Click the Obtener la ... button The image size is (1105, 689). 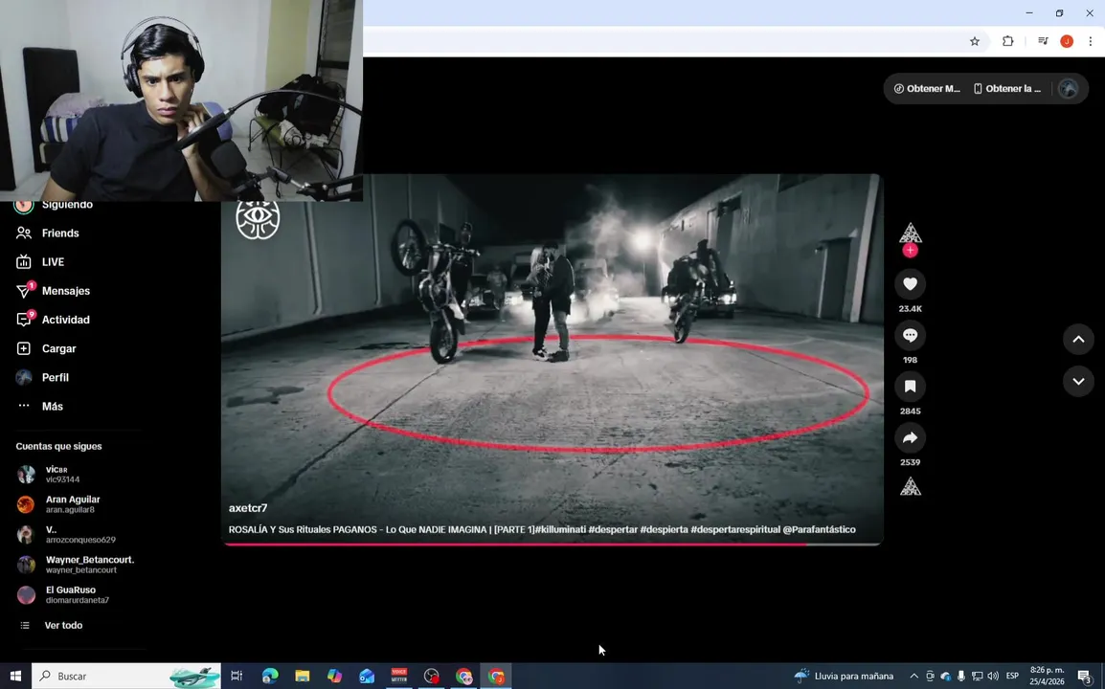1007,89
